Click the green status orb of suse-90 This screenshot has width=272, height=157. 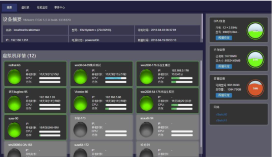tap(15, 130)
